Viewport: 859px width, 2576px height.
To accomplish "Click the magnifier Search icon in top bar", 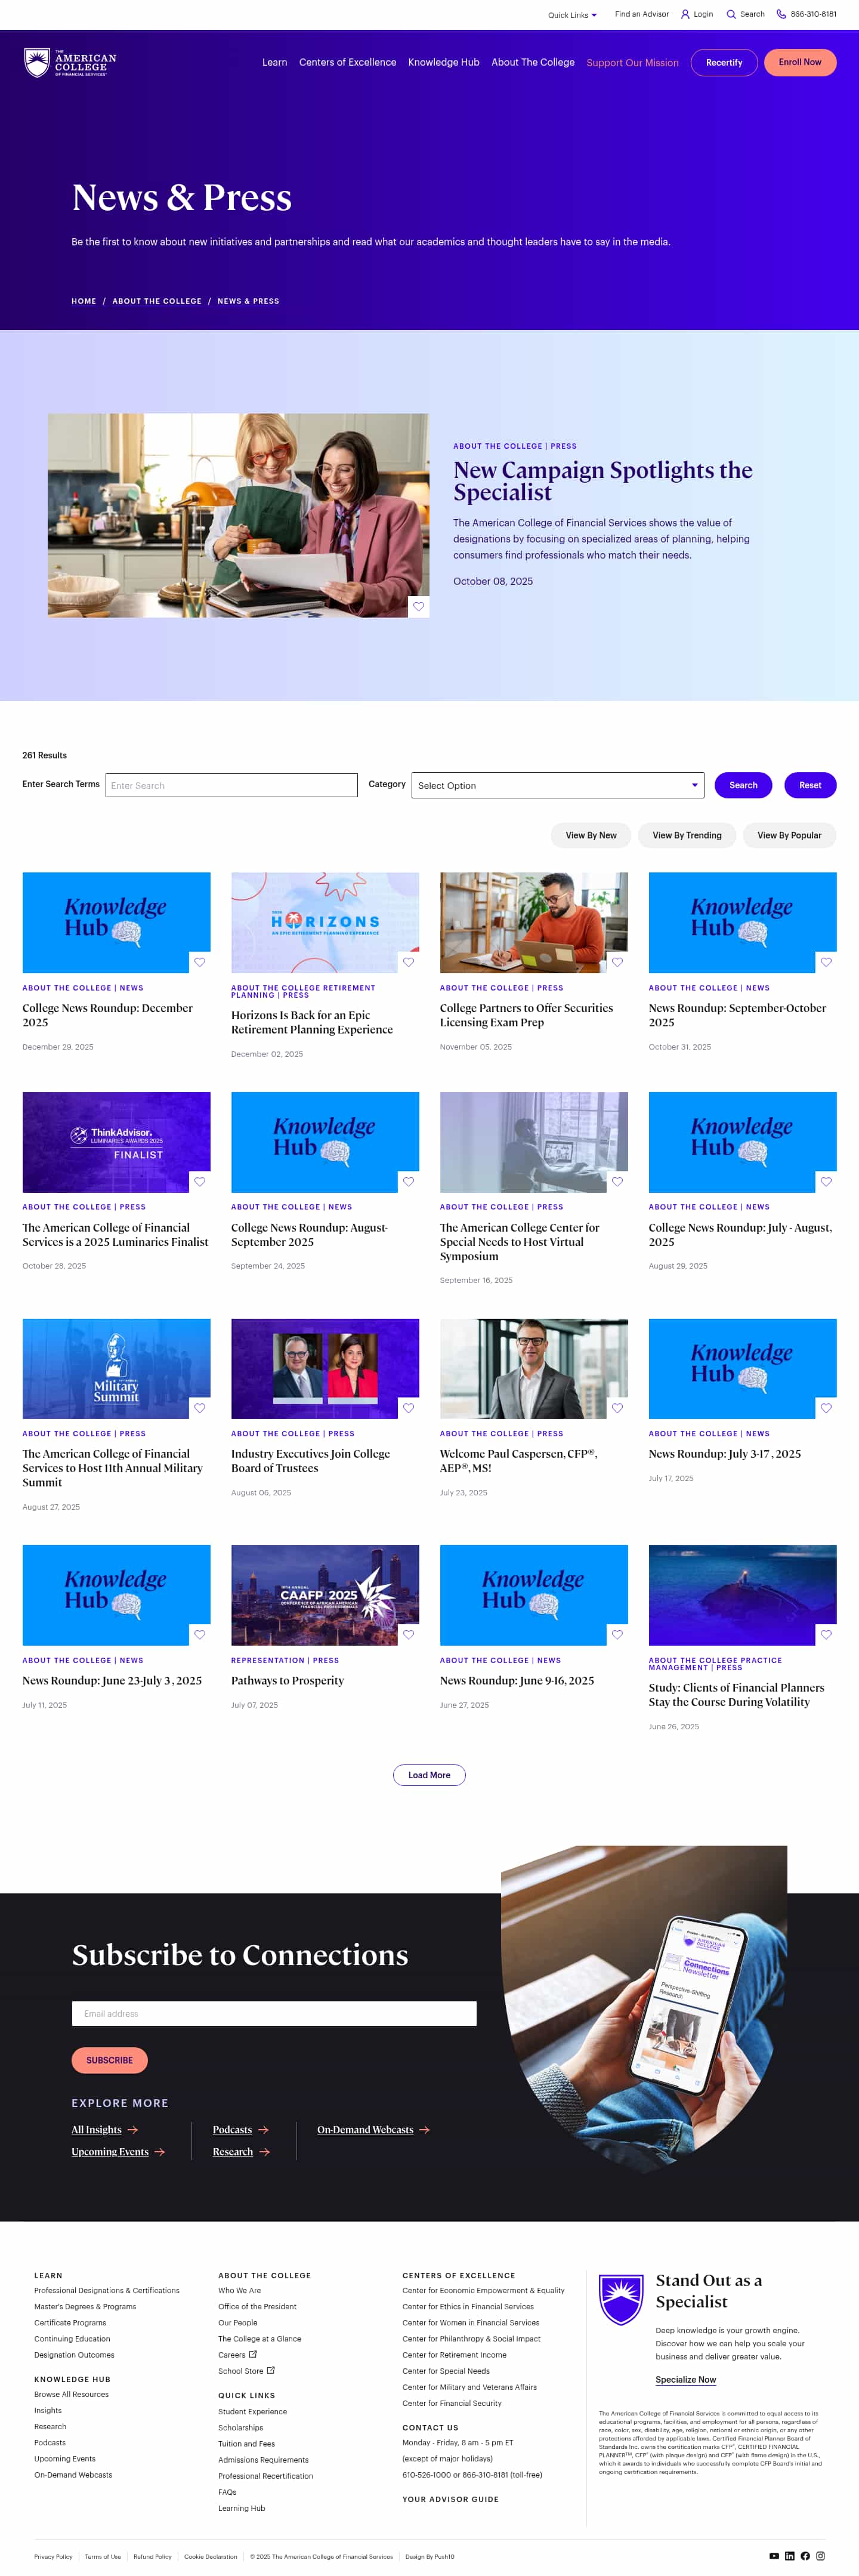I will (731, 14).
